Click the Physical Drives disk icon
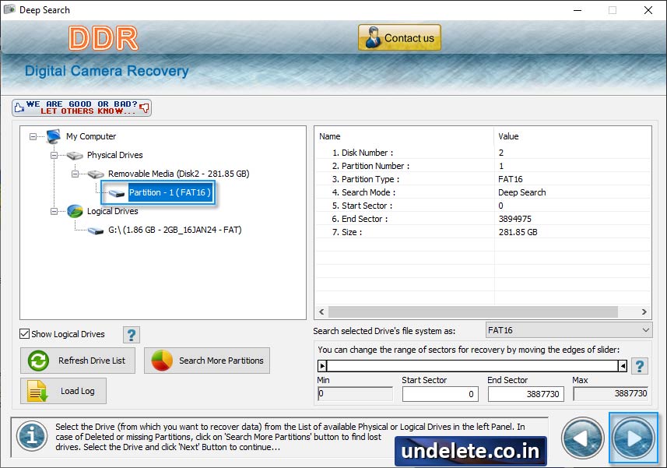 75,155
